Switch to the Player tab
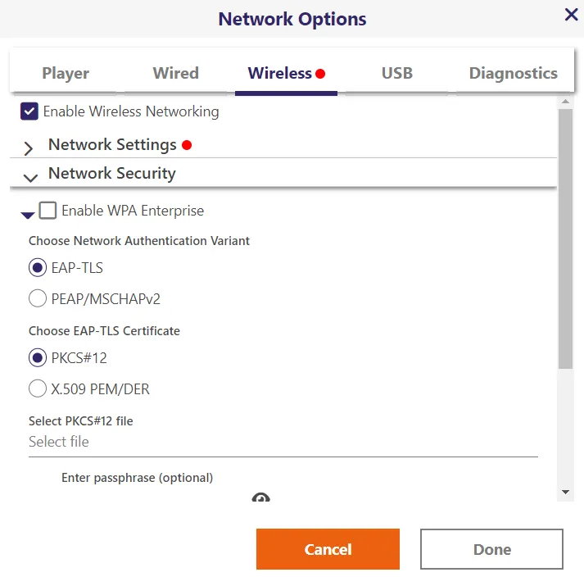 click(66, 73)
